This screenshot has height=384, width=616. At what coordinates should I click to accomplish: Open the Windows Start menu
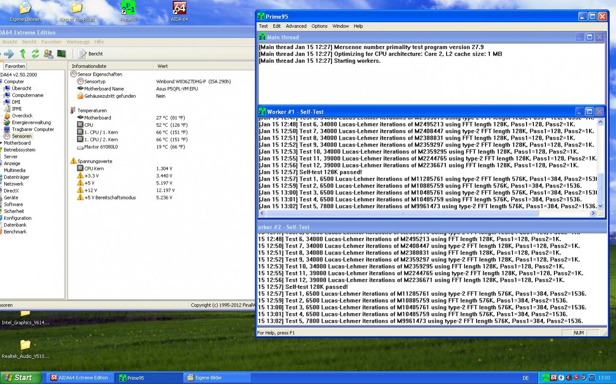pyautogui.click(x=21, y=378)
